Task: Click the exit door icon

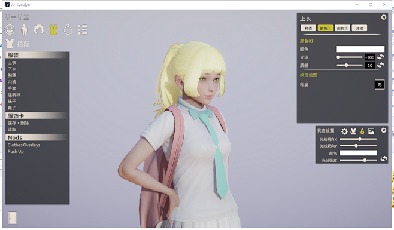Action: [x=13, y=217]
